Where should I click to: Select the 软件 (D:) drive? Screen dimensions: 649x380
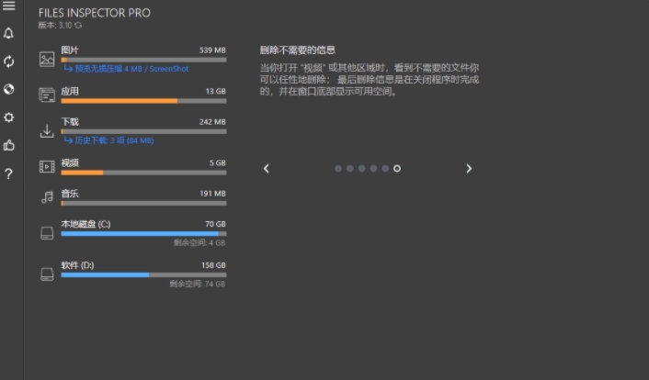point(77,265)
